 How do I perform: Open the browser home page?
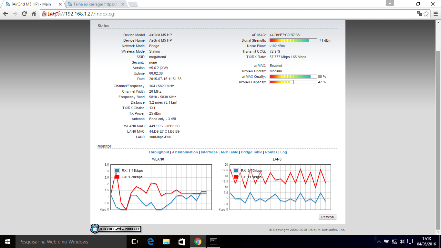coord(34,14)
